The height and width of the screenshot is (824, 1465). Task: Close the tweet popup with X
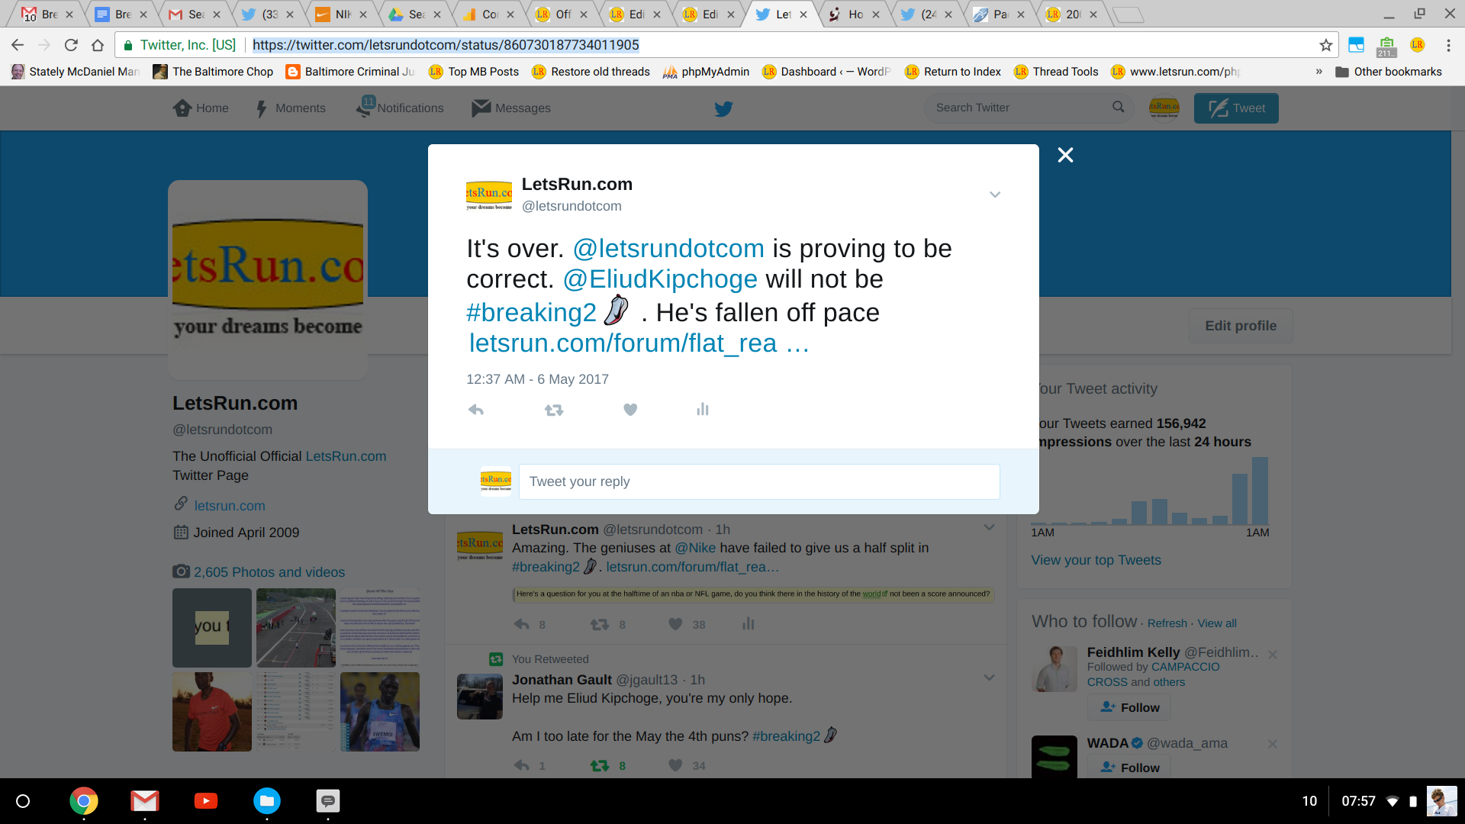[1066, 155]
